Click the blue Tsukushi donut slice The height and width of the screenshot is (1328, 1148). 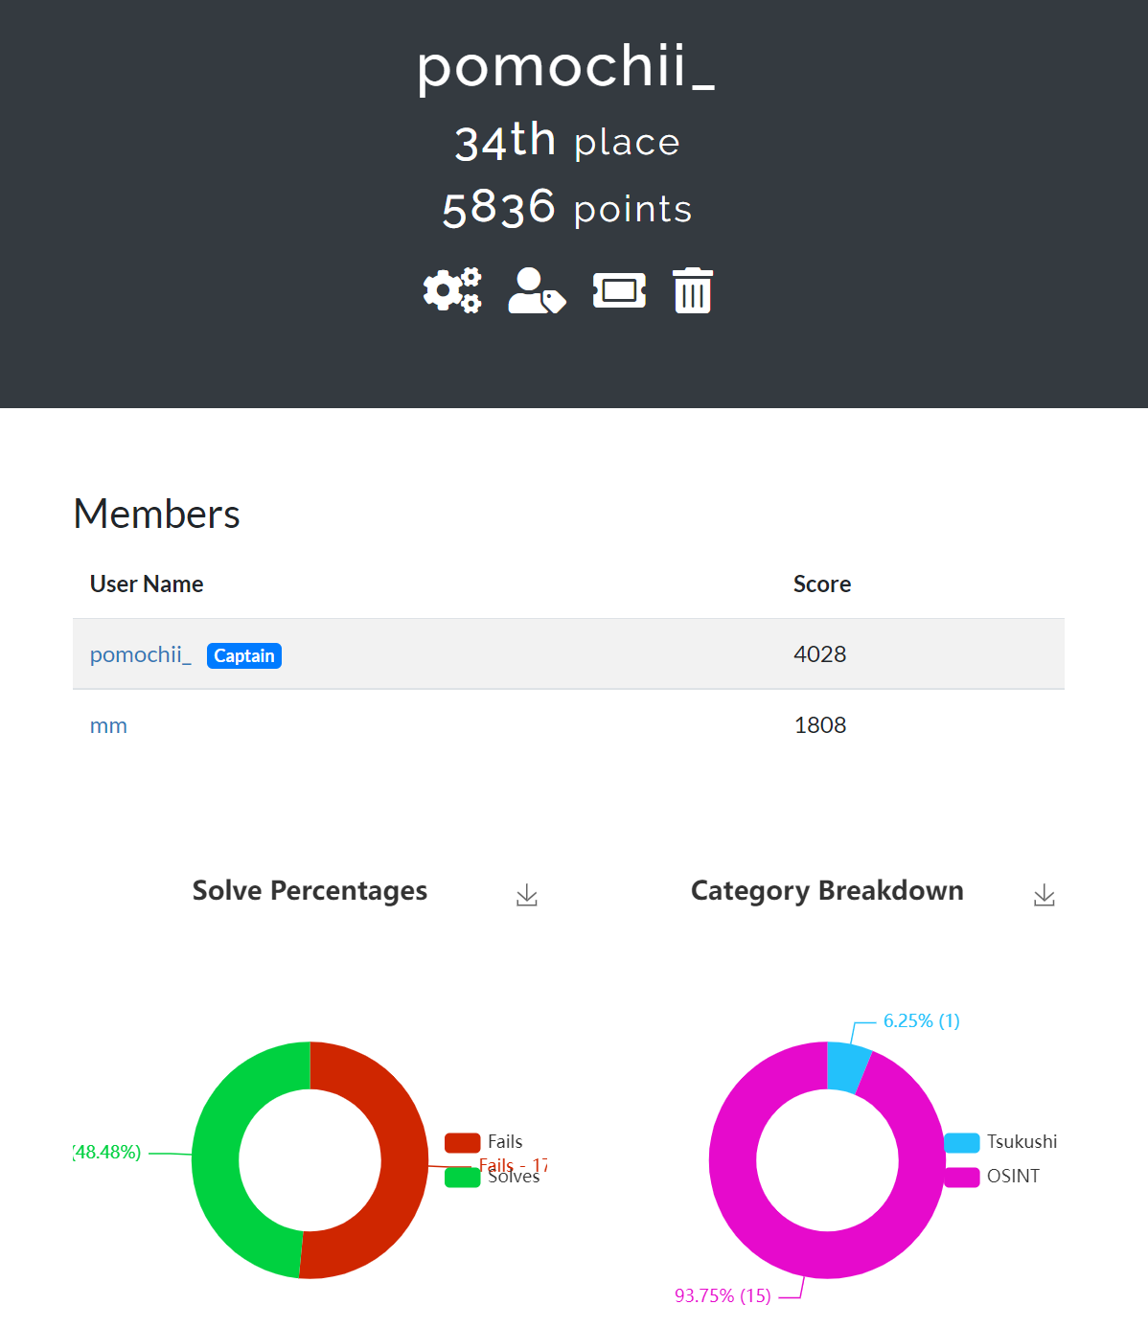point(847,1066)
